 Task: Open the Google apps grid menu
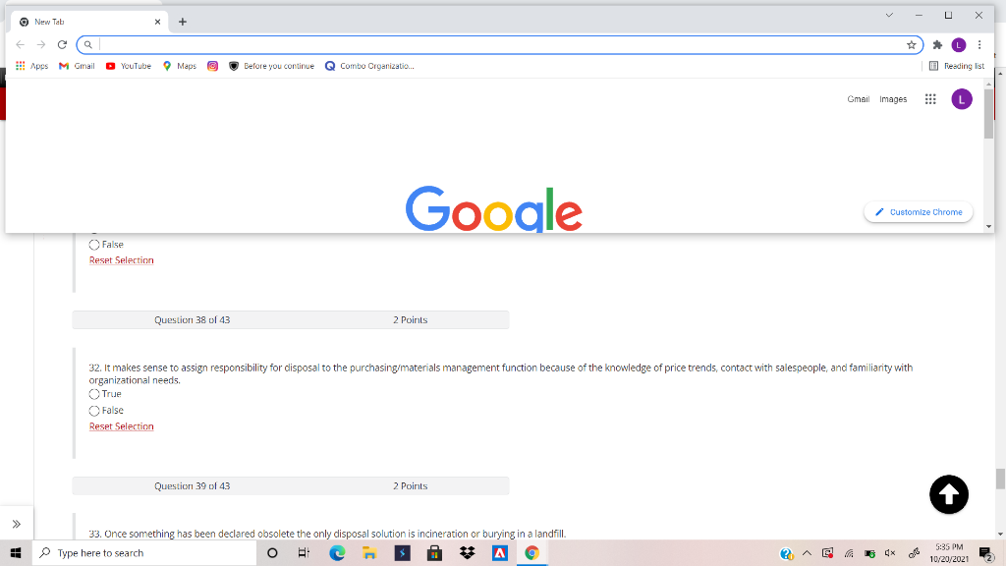coord(929,99)
